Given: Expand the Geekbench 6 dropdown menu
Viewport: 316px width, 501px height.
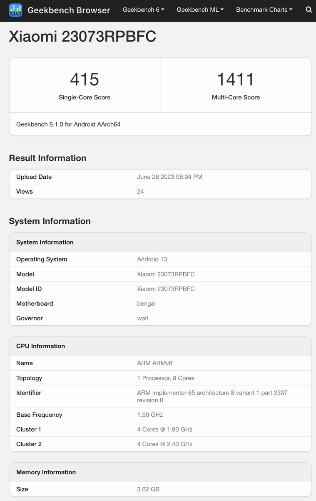Looking at the screenshot, I should click(144, 10).
